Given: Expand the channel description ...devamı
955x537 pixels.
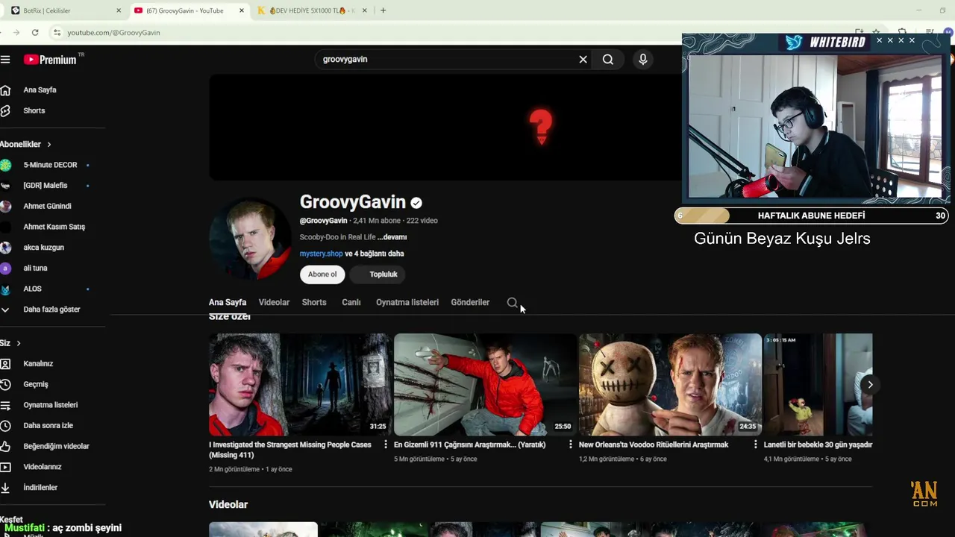Looking at the screenshot, I should [392, 237].
